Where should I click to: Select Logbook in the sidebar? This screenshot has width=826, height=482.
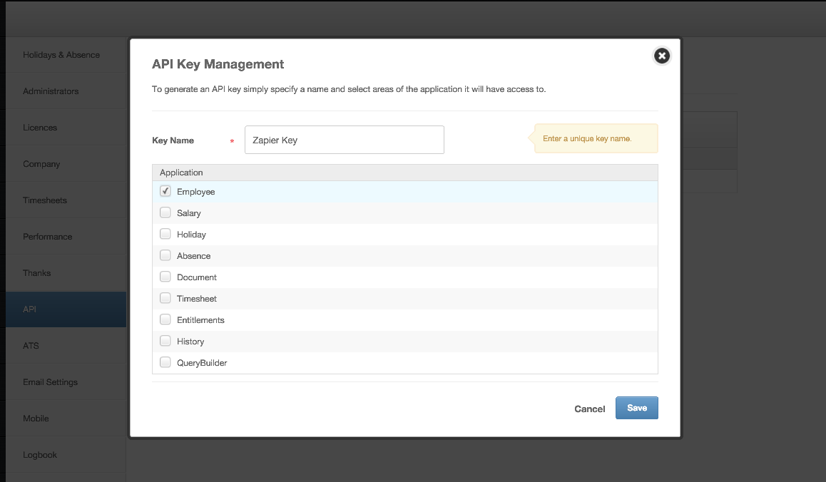pos(66,455)
